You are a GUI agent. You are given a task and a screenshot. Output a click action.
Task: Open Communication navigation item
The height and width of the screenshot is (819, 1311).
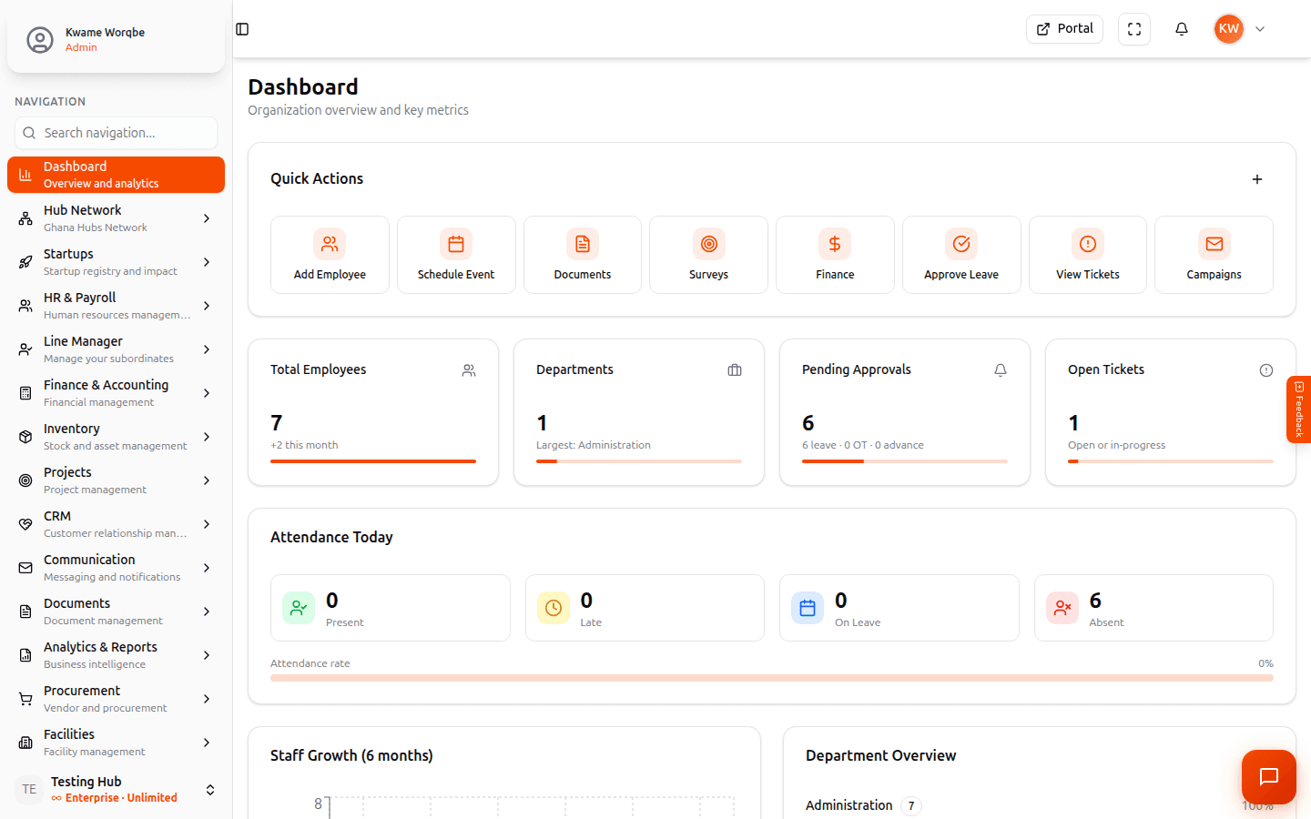(x=116, y=568)
